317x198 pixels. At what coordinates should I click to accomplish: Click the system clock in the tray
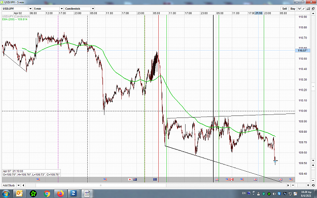coord(306,194)
